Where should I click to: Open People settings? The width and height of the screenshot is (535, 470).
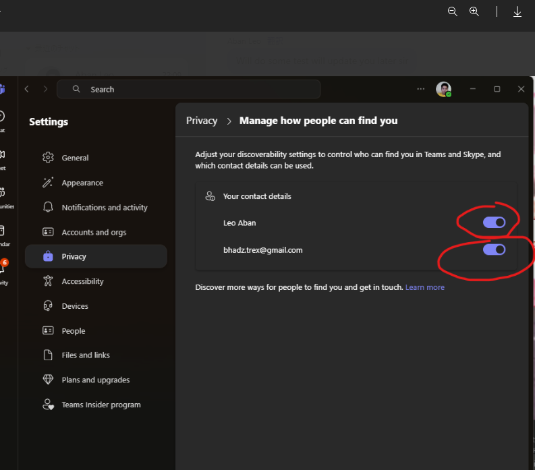coord(96,330)
